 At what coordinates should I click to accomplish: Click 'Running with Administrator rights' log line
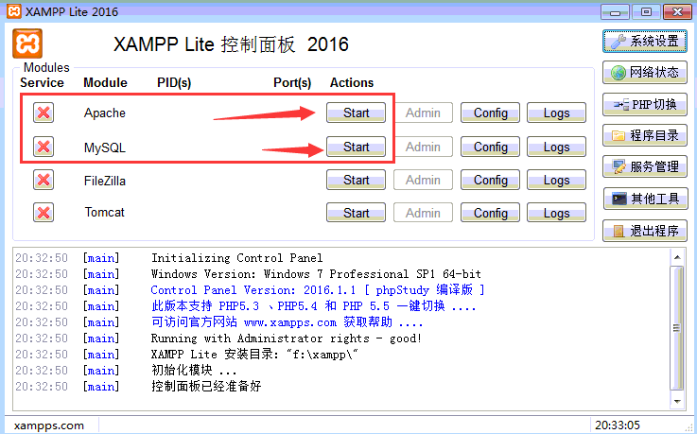[x=287, y=339]
